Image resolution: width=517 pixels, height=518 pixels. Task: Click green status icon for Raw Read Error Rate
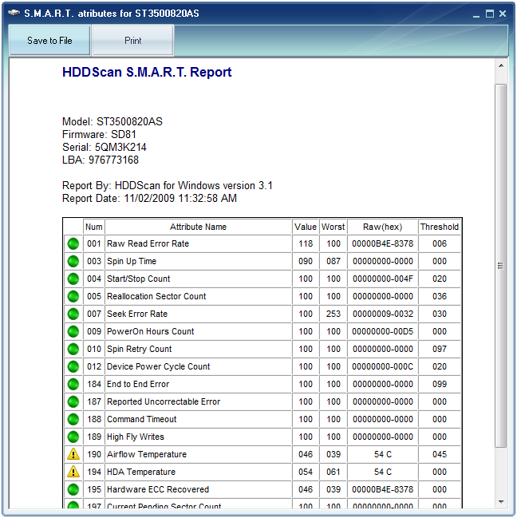pyautogui.click(x=73, y=243)
